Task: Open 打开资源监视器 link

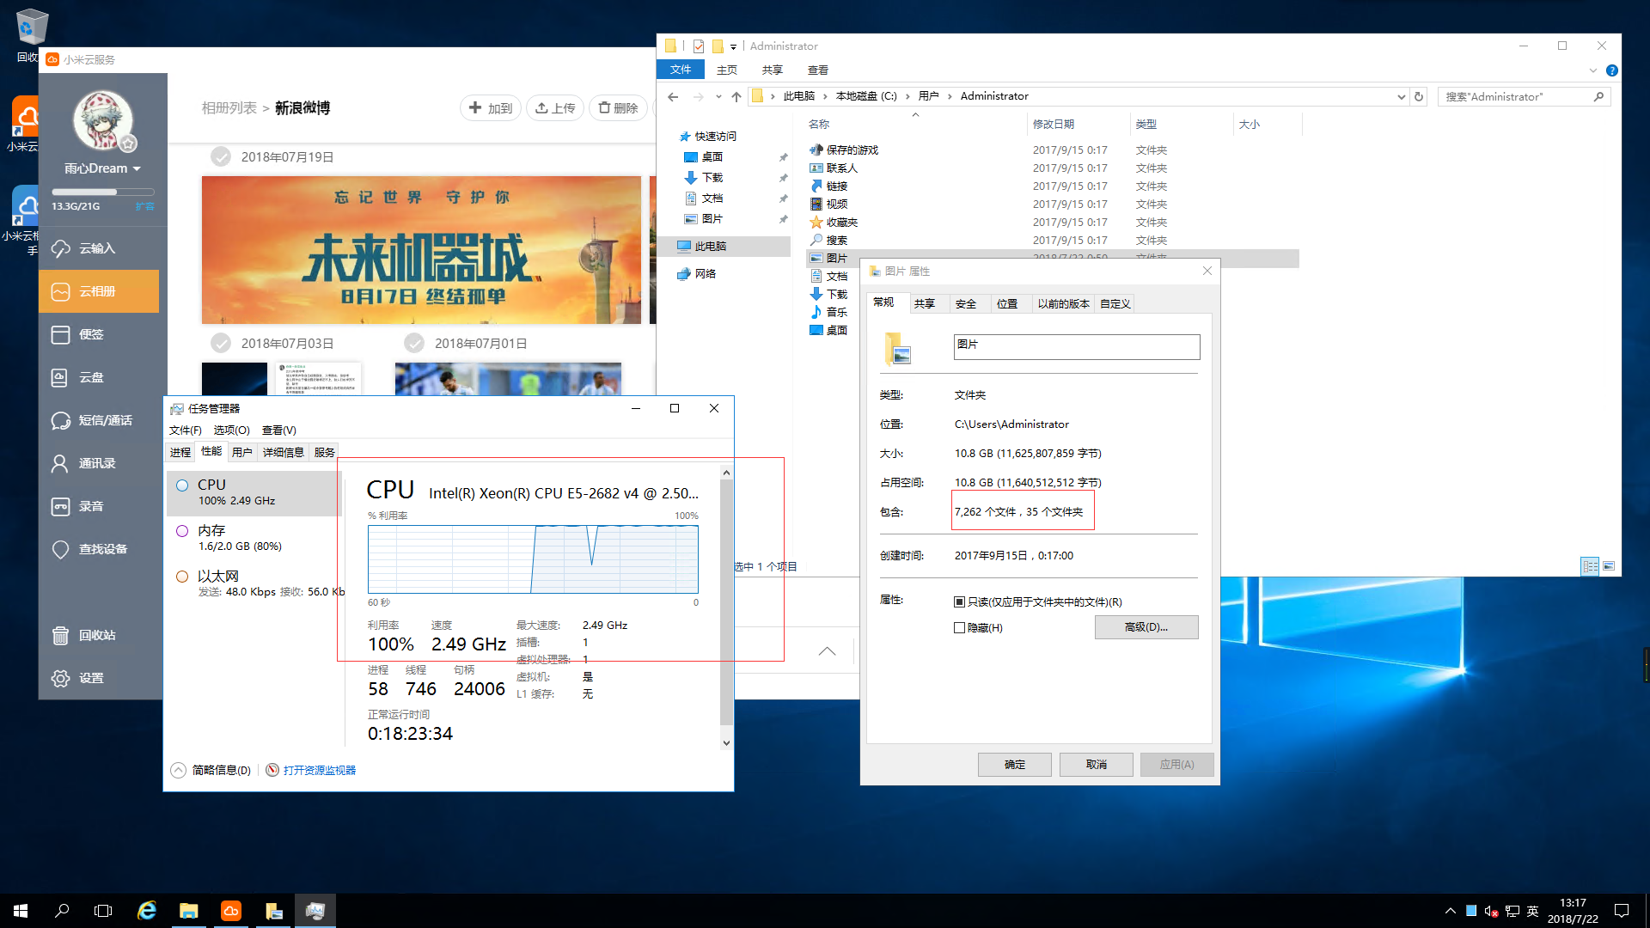Action: pyautogui.click(x=320, y=770)
